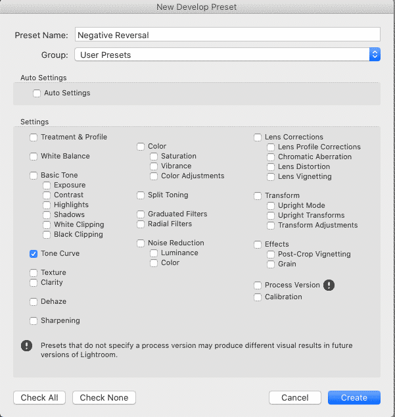Viewport: 395px width, 417px height.
Task: Tick the Exposure checkbox
Action: point(47,185)
